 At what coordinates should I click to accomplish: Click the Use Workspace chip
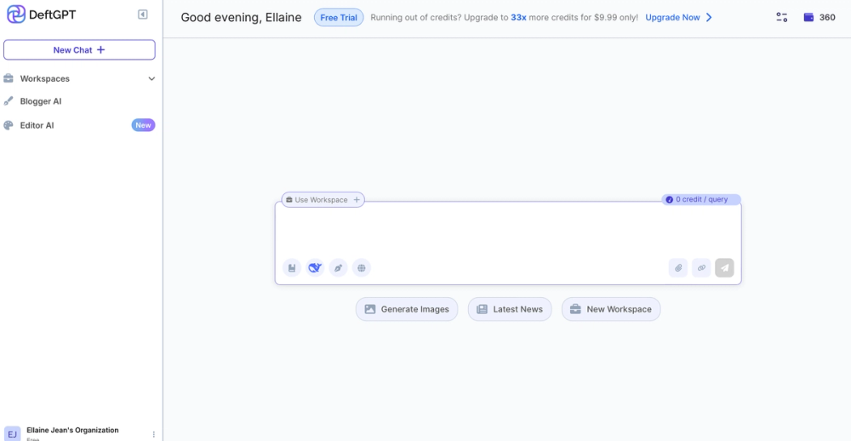[x=323, y=200]
